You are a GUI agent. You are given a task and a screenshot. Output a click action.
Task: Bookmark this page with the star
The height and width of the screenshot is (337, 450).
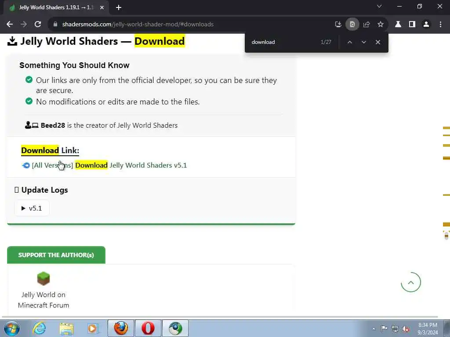point(381,25)
